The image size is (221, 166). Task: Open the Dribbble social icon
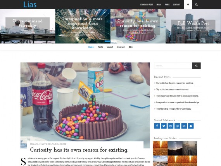coord(170,126)
